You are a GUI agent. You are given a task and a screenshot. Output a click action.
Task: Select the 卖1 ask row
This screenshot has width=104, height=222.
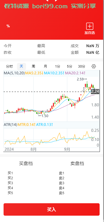tap(61, 173)
